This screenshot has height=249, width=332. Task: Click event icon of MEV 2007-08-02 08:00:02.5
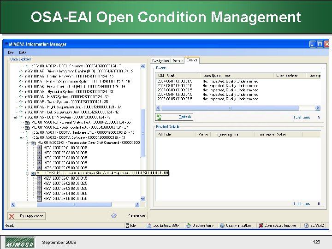tap(39, 184)
